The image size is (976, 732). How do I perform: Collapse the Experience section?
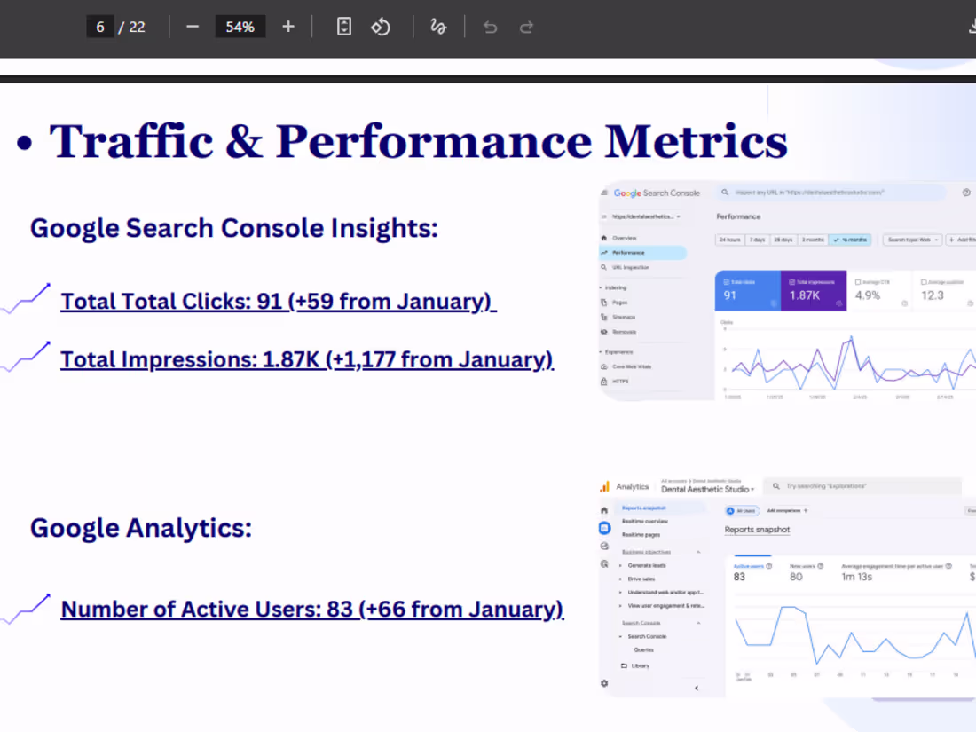pos(617,351)
